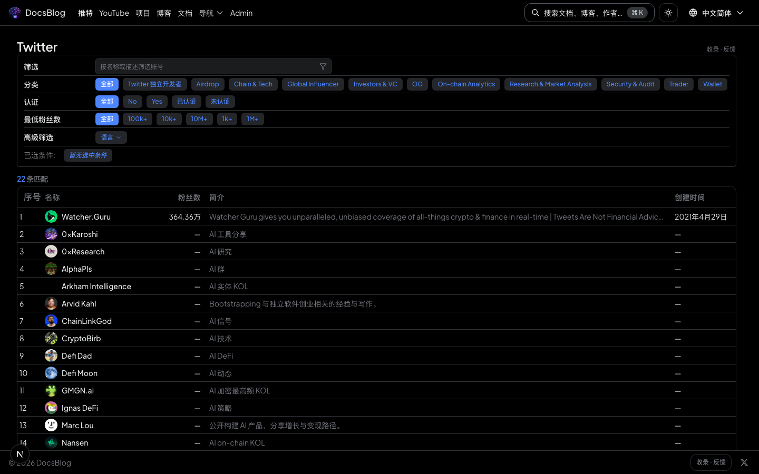The image size is (759, 474).
Task: Click Watcher.Guru avatar icon
Action: pos(51,216)
